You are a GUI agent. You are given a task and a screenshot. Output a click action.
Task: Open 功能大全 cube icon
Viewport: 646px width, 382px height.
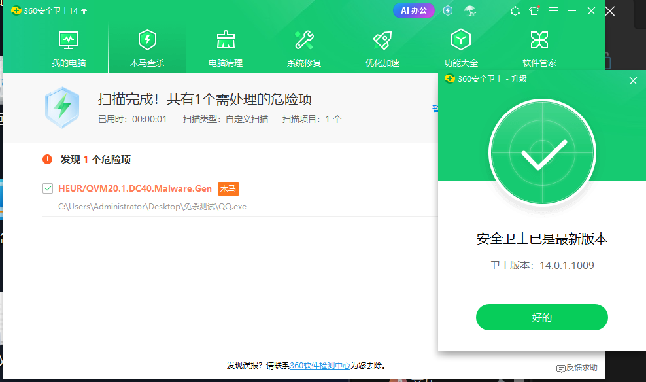pos(461,41)
